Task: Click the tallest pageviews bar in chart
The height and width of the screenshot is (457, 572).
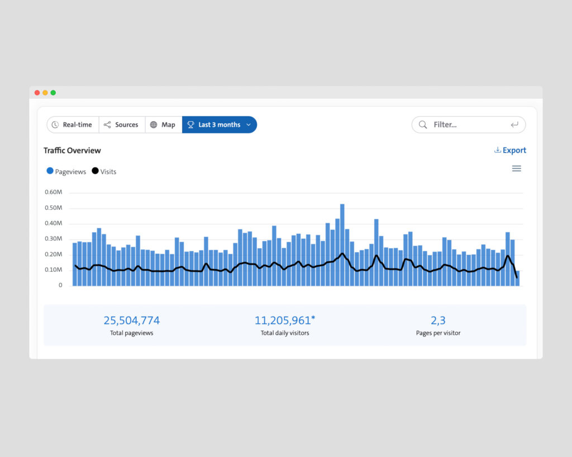Action: [x=342, y=246]
